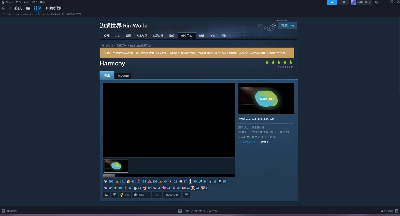Go to 商店 store section

tap(18, 8)
